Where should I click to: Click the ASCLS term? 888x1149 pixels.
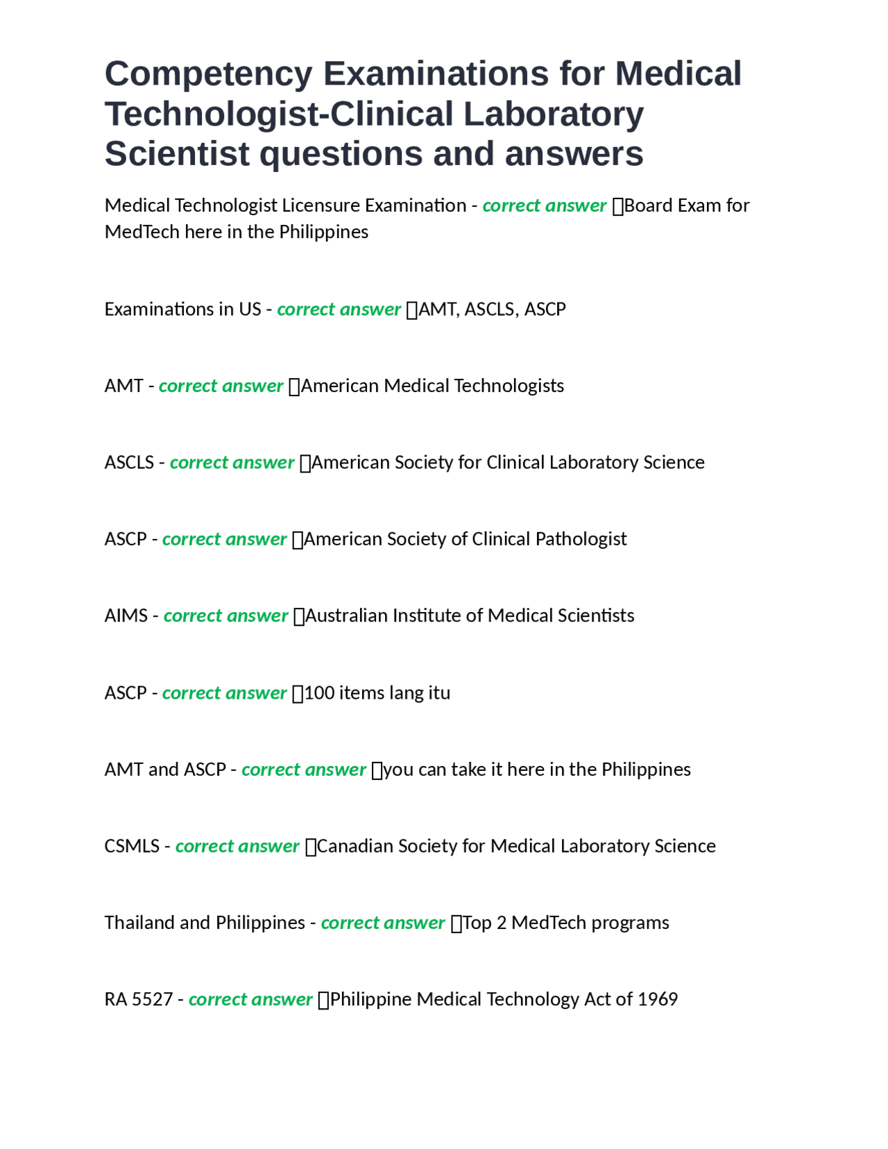(129, 462)
